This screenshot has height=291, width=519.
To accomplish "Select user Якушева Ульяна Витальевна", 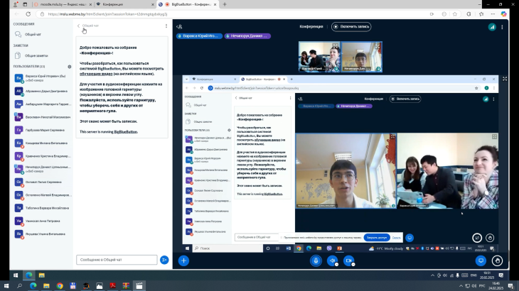I will (43, 234).
